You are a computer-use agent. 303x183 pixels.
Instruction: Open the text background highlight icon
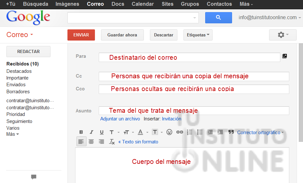(x=155, y=132)
